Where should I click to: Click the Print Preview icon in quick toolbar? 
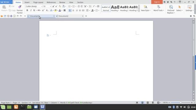(x=14, y=16)
